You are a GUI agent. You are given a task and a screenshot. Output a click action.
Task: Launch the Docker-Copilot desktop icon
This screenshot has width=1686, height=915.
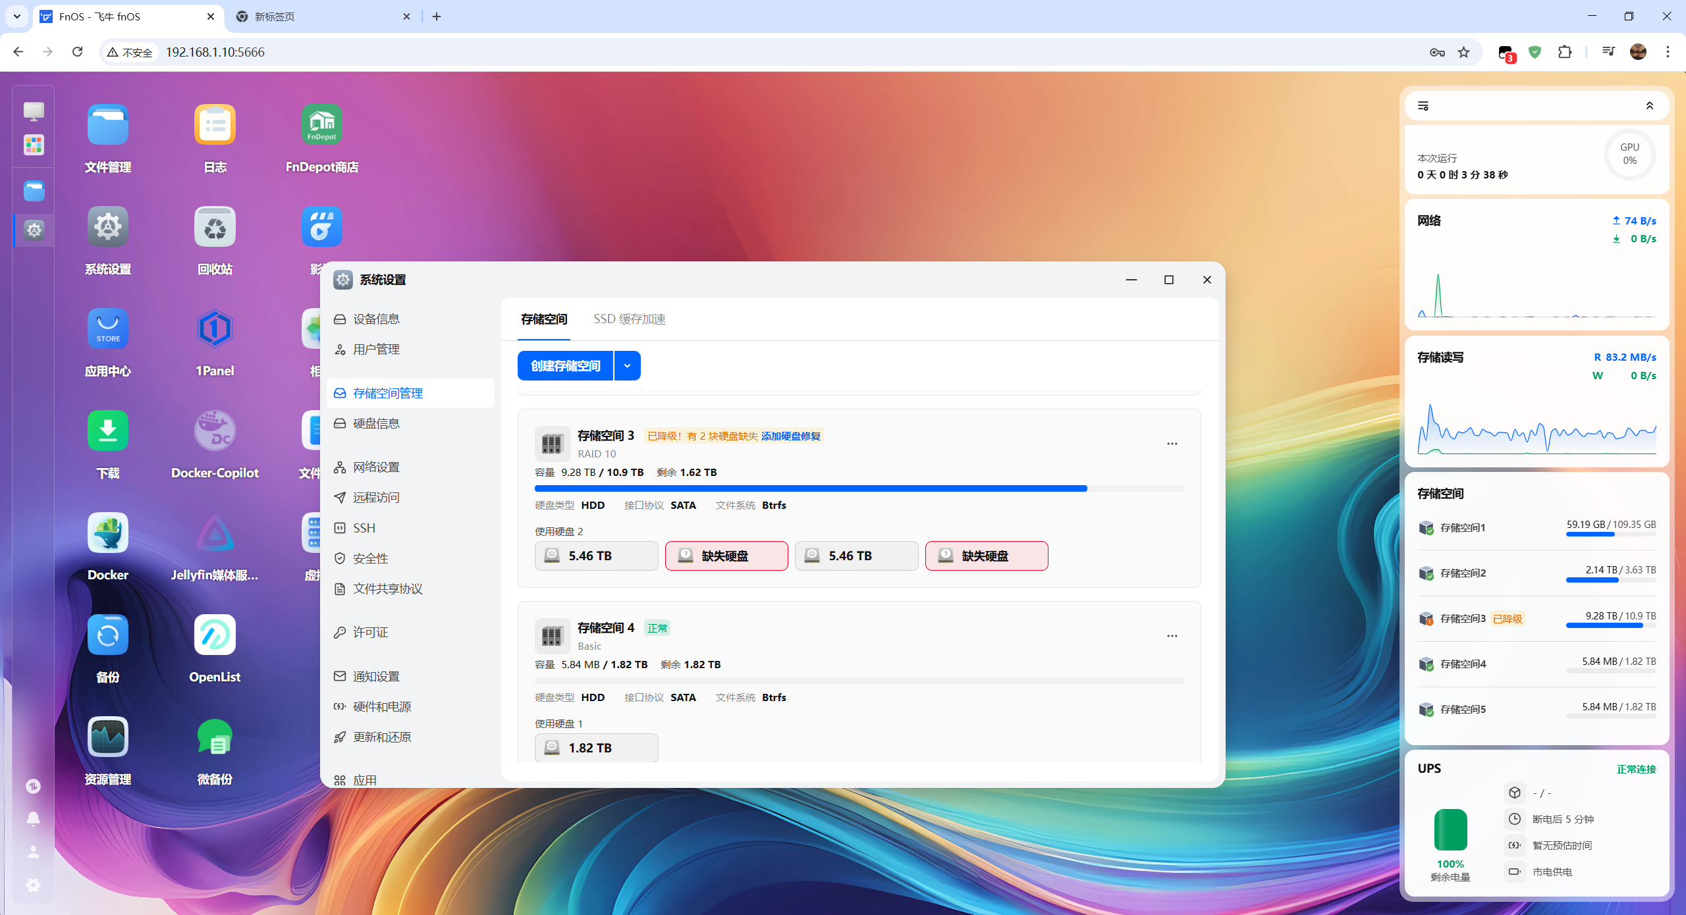tap(215, 431)
